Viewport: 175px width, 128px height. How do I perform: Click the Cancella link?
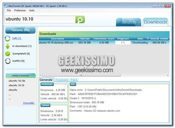pyautogui.click(x=29, y=103)
